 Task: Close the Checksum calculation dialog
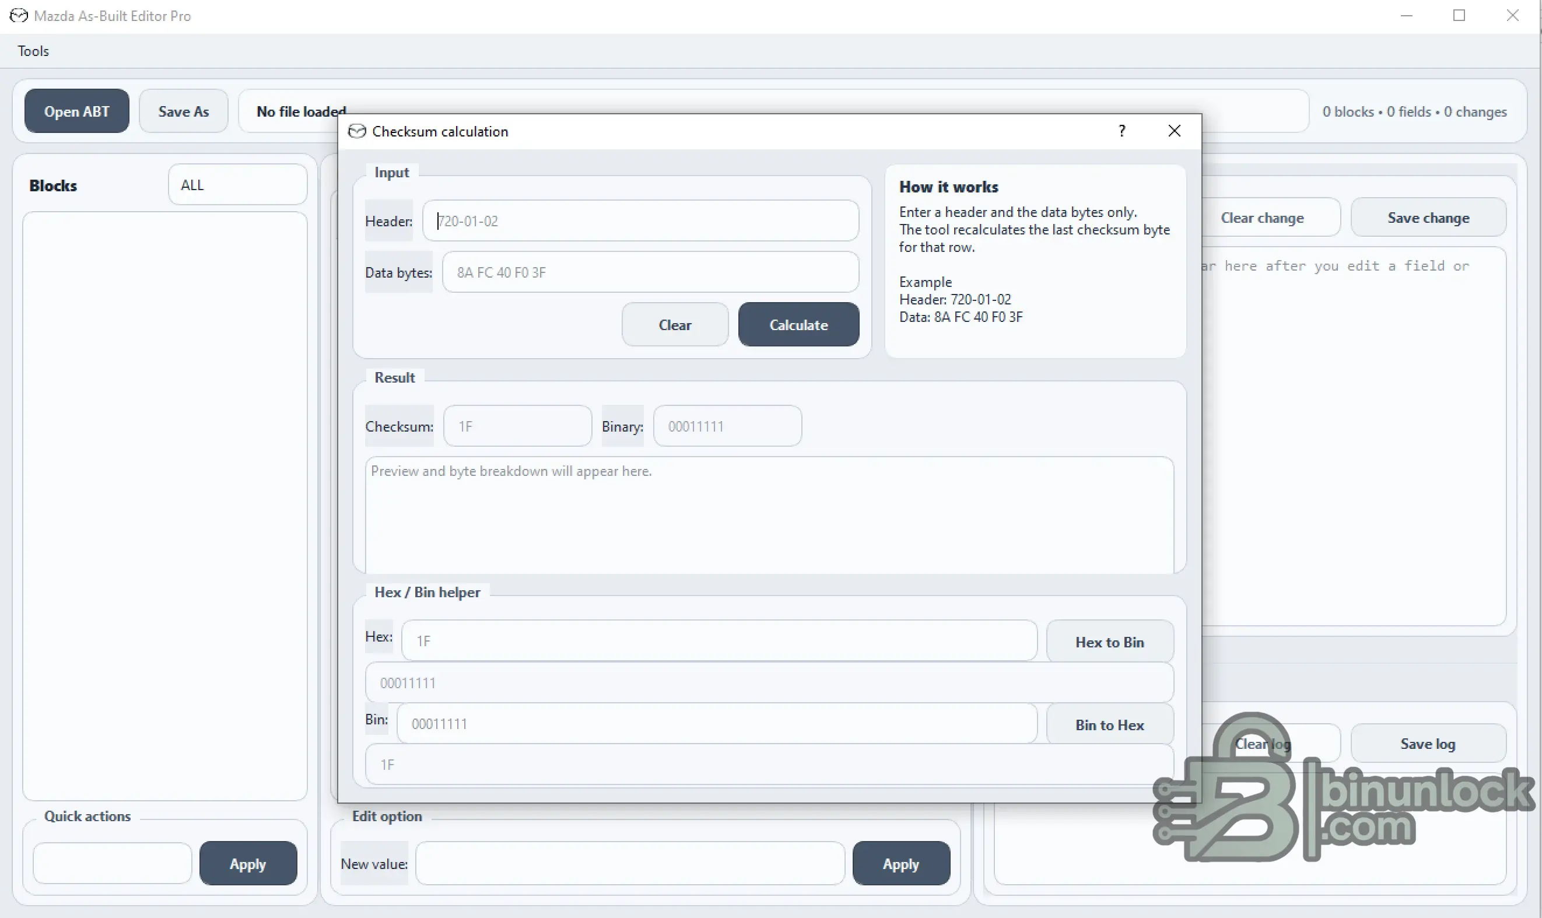[1174, 131]
